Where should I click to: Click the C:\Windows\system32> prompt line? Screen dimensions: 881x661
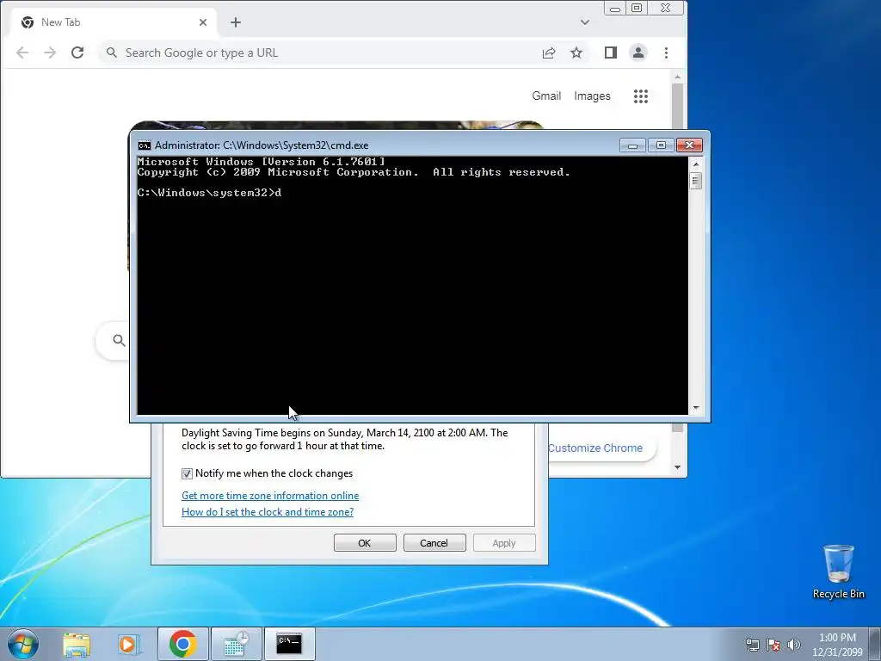click(x=210, y=193)
